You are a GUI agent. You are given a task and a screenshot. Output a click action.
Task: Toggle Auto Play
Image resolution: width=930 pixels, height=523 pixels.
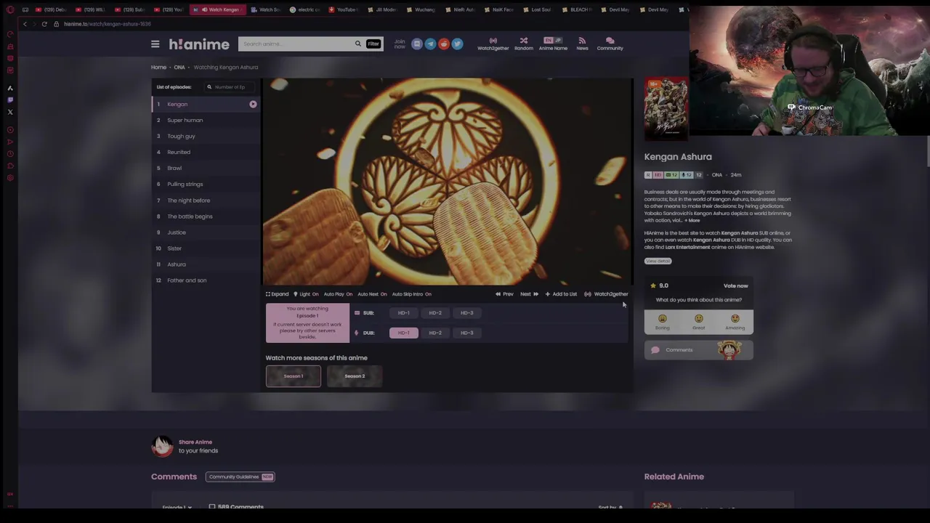[338, 294]
